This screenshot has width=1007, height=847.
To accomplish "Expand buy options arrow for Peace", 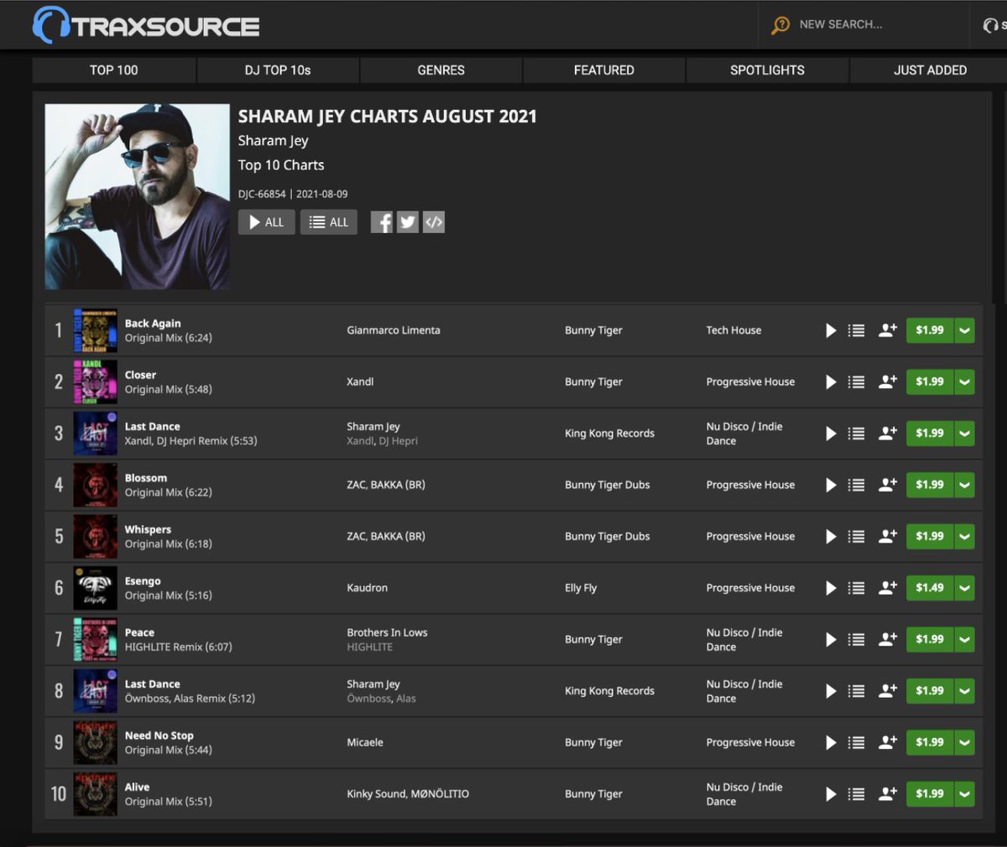I will pos(964,640).
